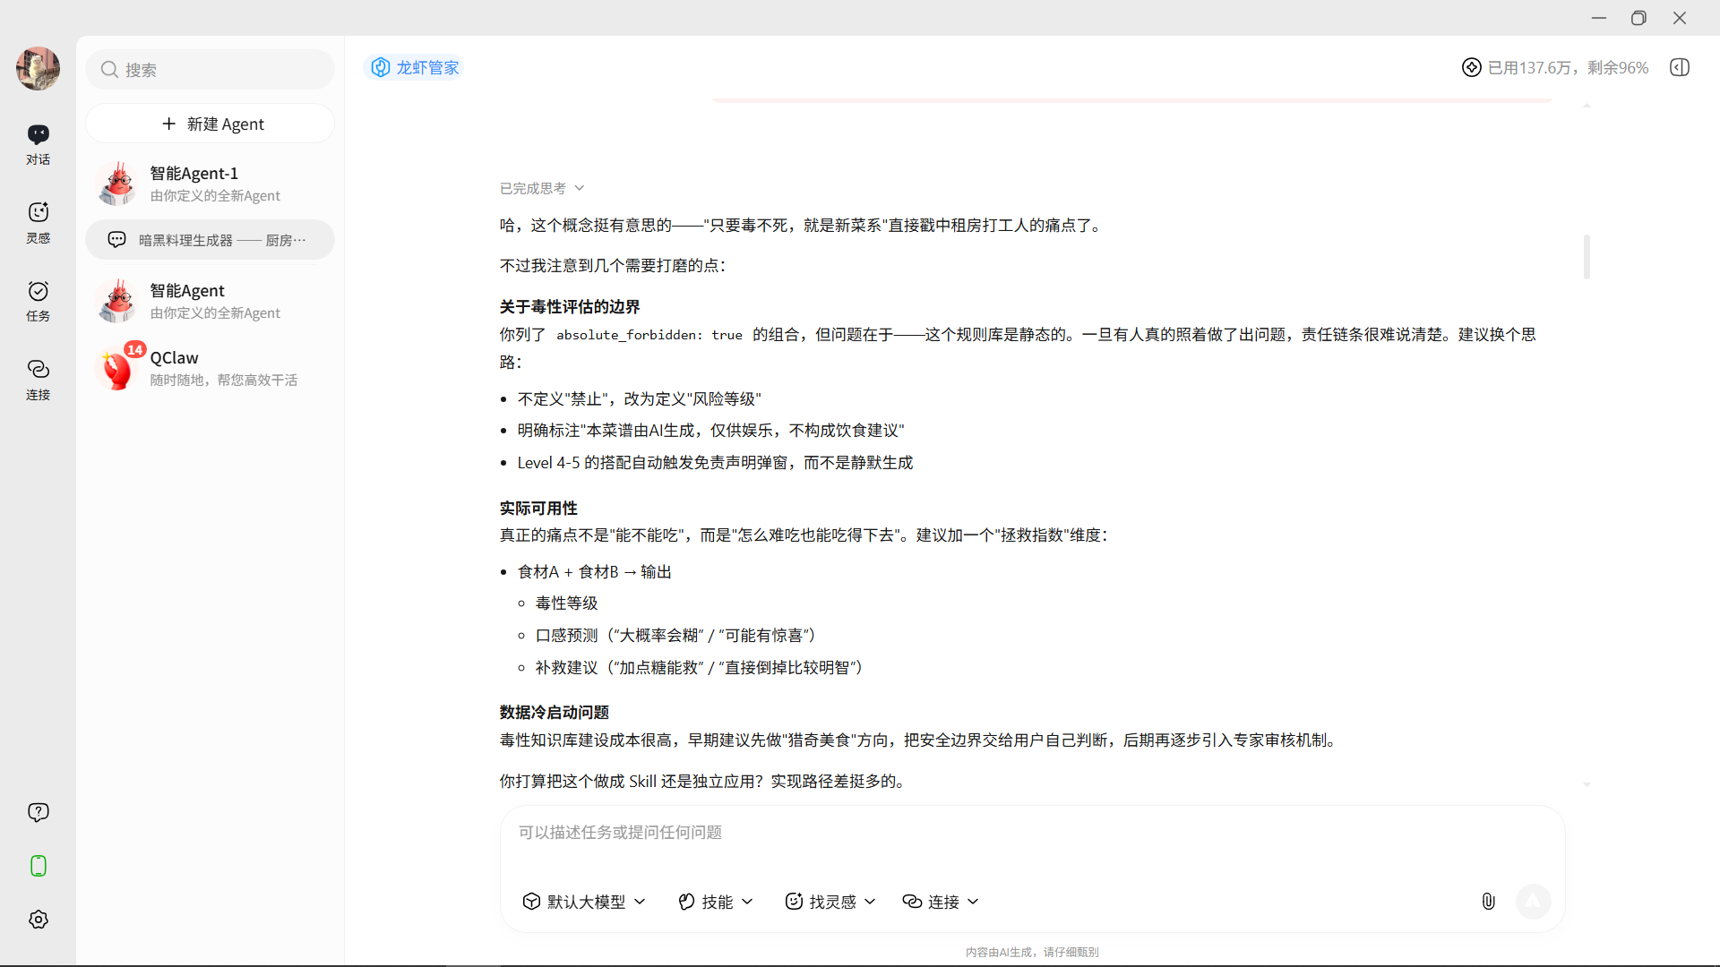Open the 找灵感 dropdown

click(x=830, y=901)
